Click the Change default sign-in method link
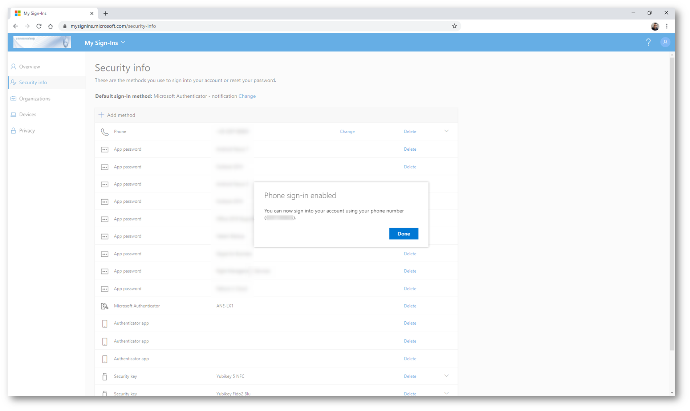 pyautogui.click(x=247, y=96)
